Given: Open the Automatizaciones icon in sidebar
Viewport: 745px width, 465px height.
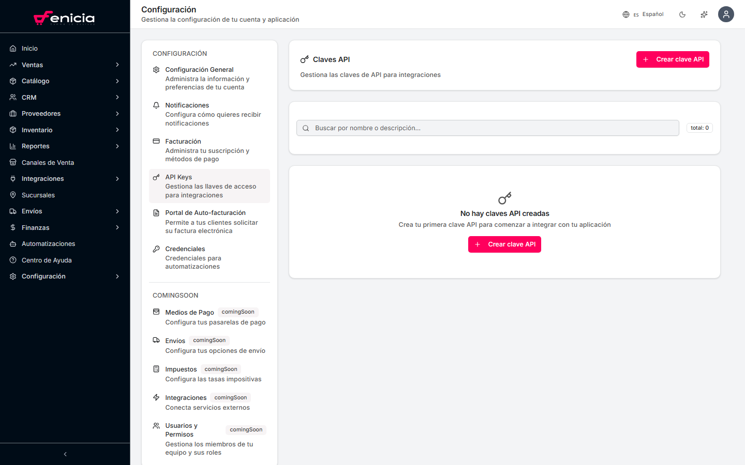Looking at the screenshot, I should 12,243.
